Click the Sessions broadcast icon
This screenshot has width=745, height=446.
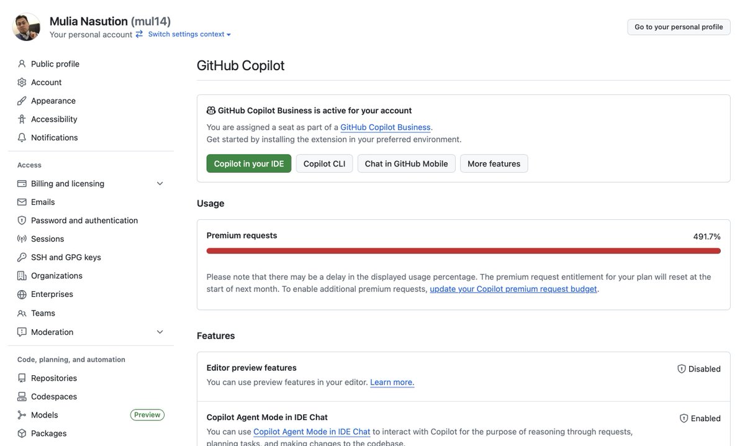pos(22,239)
